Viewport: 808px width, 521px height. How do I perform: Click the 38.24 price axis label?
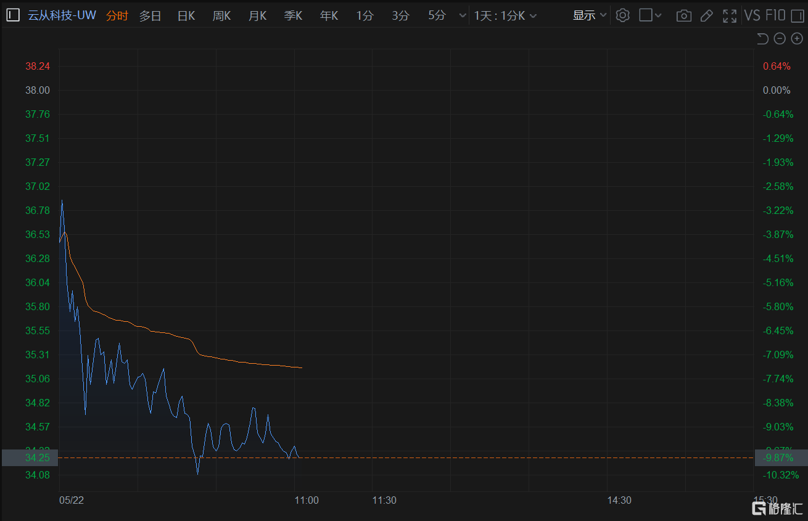[37, 67]
